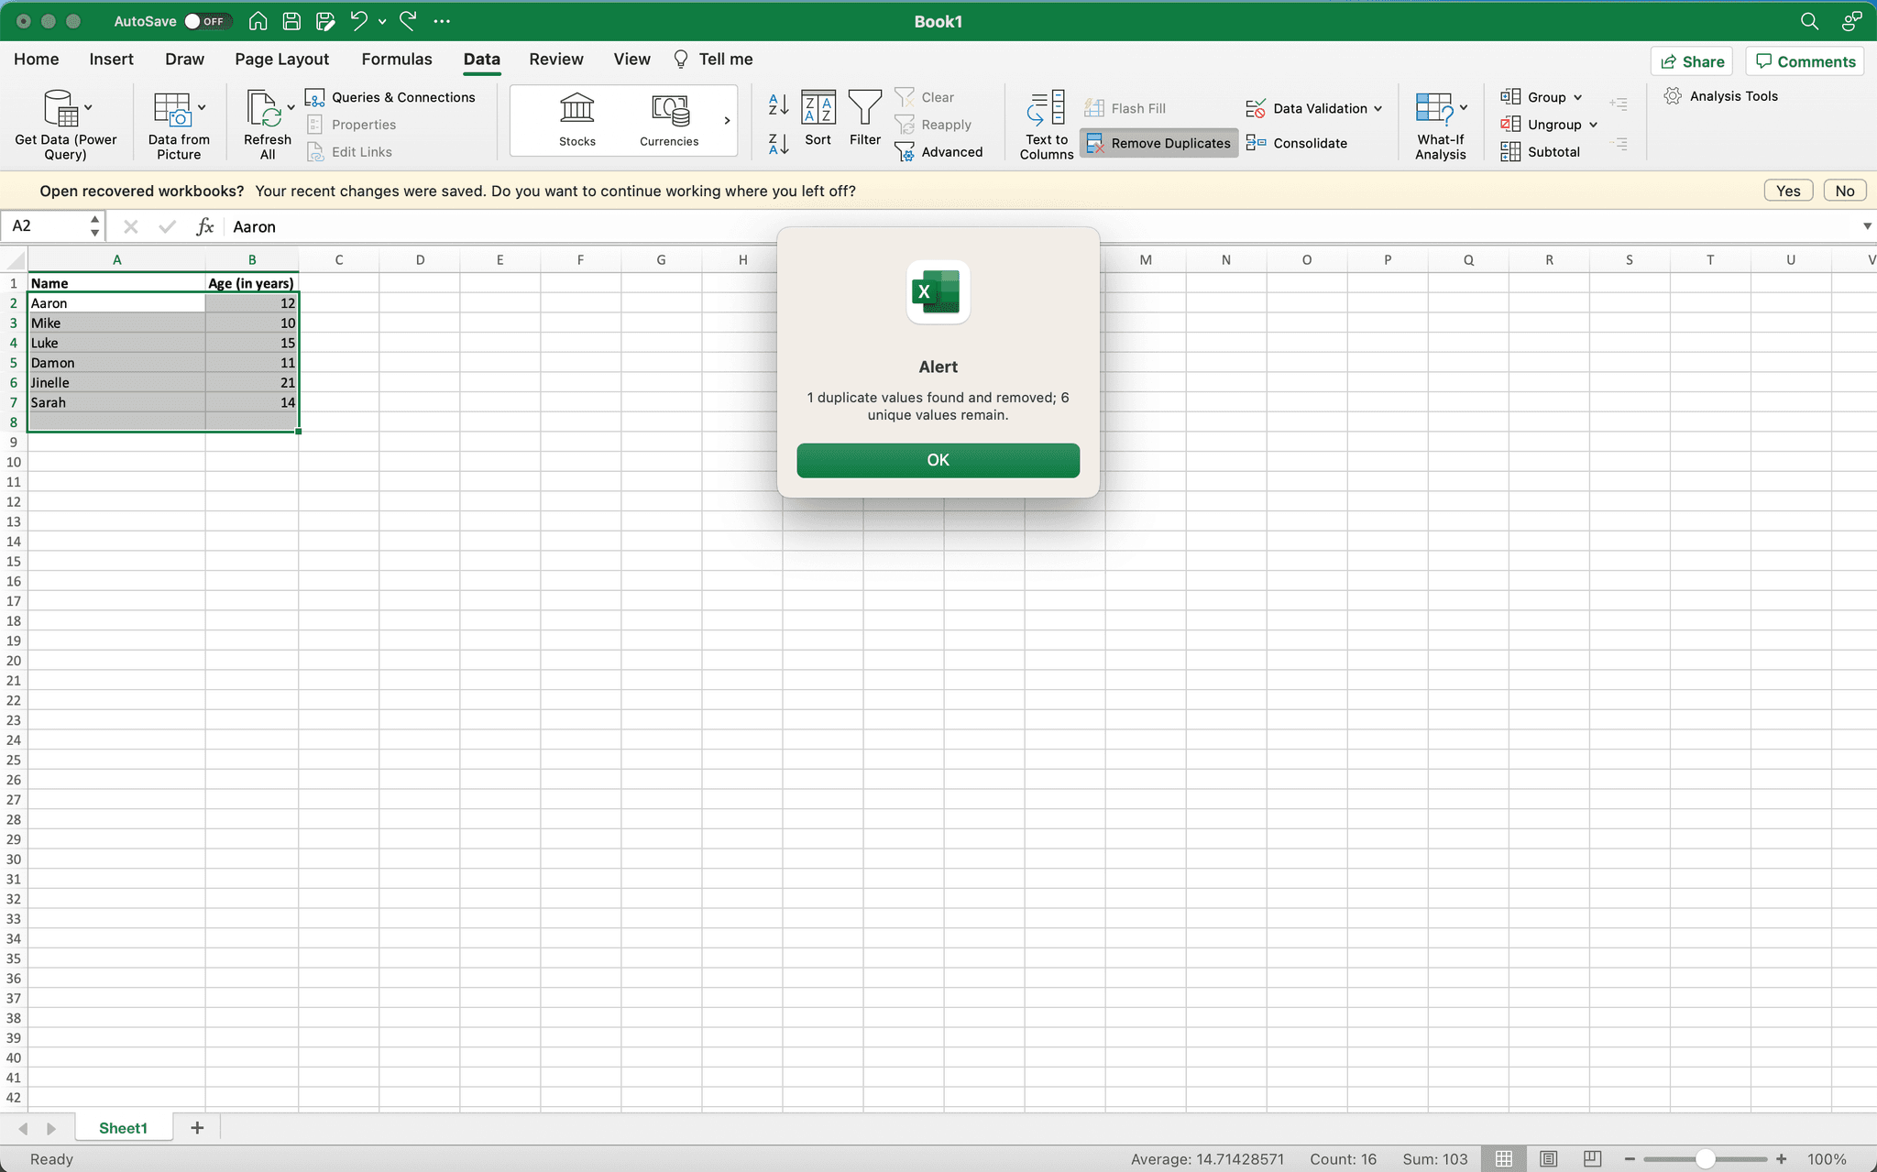Switch to the Review tab
Viewport: 1877px width, 1172px height.
(555, 60)
